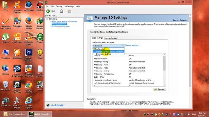The width and height of the screenshot is (209, 117).
Task: Open the Foxit Reader desktop icon
Action: point(17,38)
